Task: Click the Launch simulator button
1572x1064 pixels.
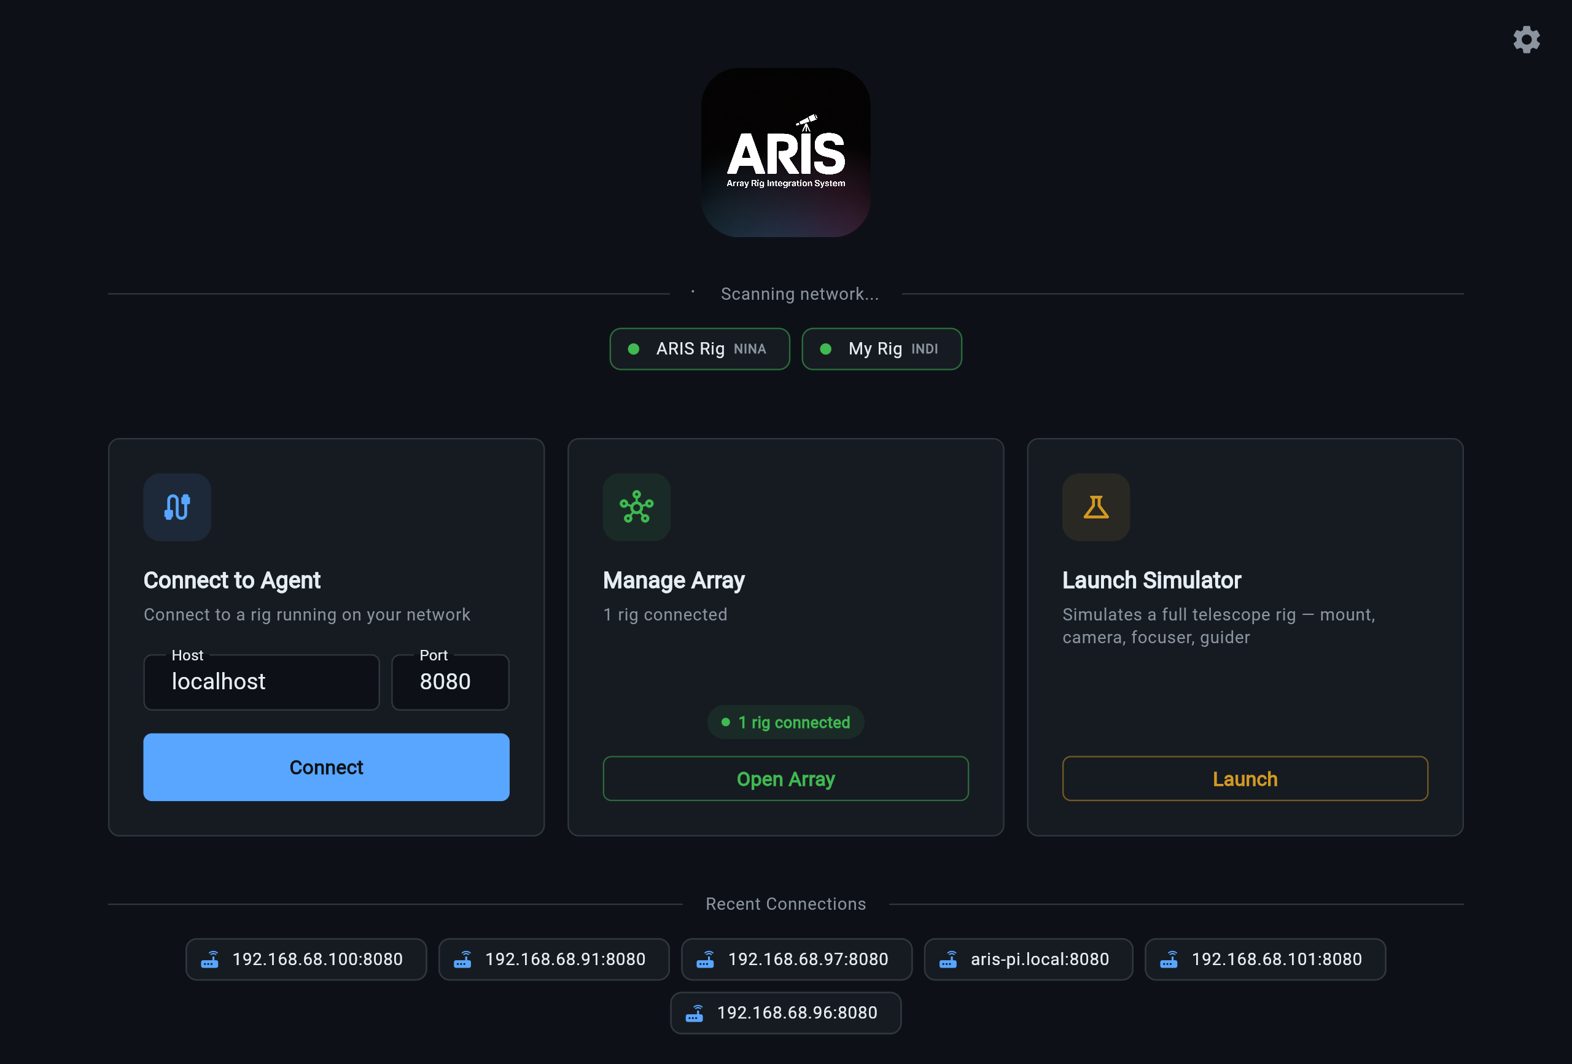Action: [x=1245, y=778]
